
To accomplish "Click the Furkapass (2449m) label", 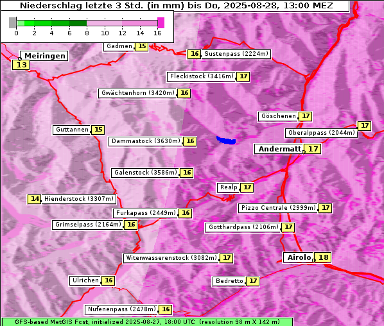I will point(146,213).
